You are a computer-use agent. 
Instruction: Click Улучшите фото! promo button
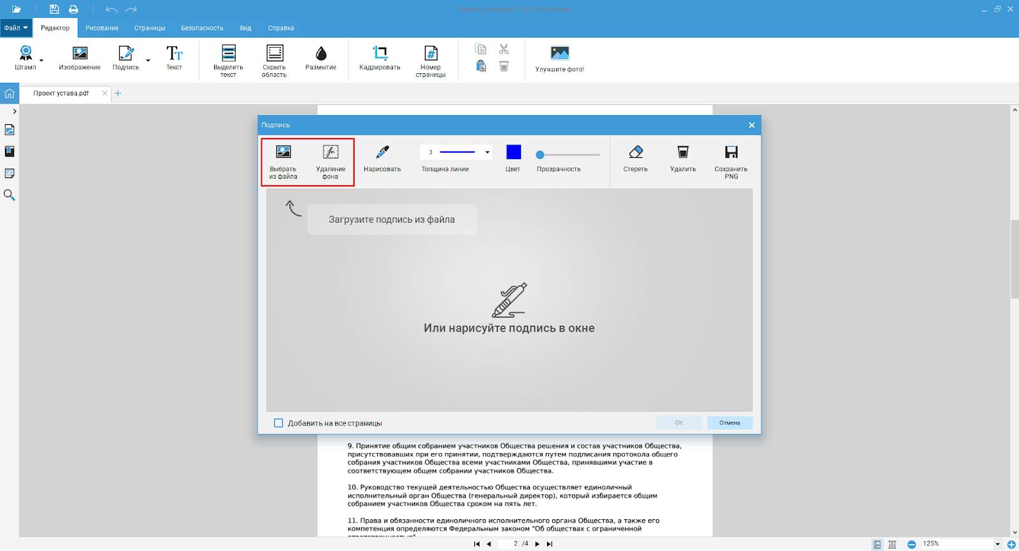point(560,59)
